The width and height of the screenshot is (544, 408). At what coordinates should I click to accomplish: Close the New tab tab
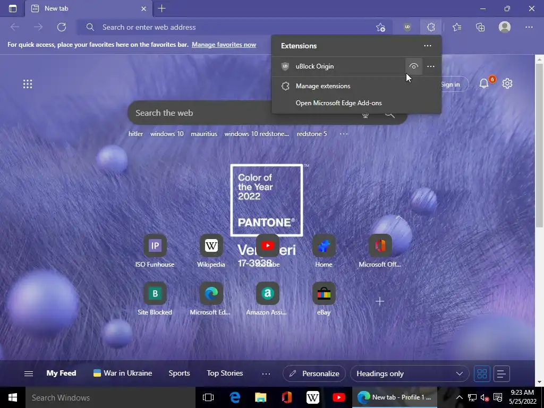point(143,8)
